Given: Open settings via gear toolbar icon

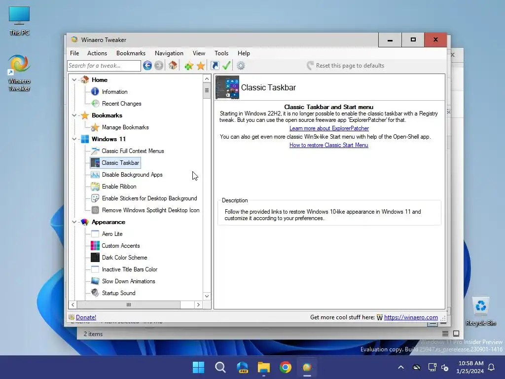Looking at the screenshot, I should [x=241, y=66].
